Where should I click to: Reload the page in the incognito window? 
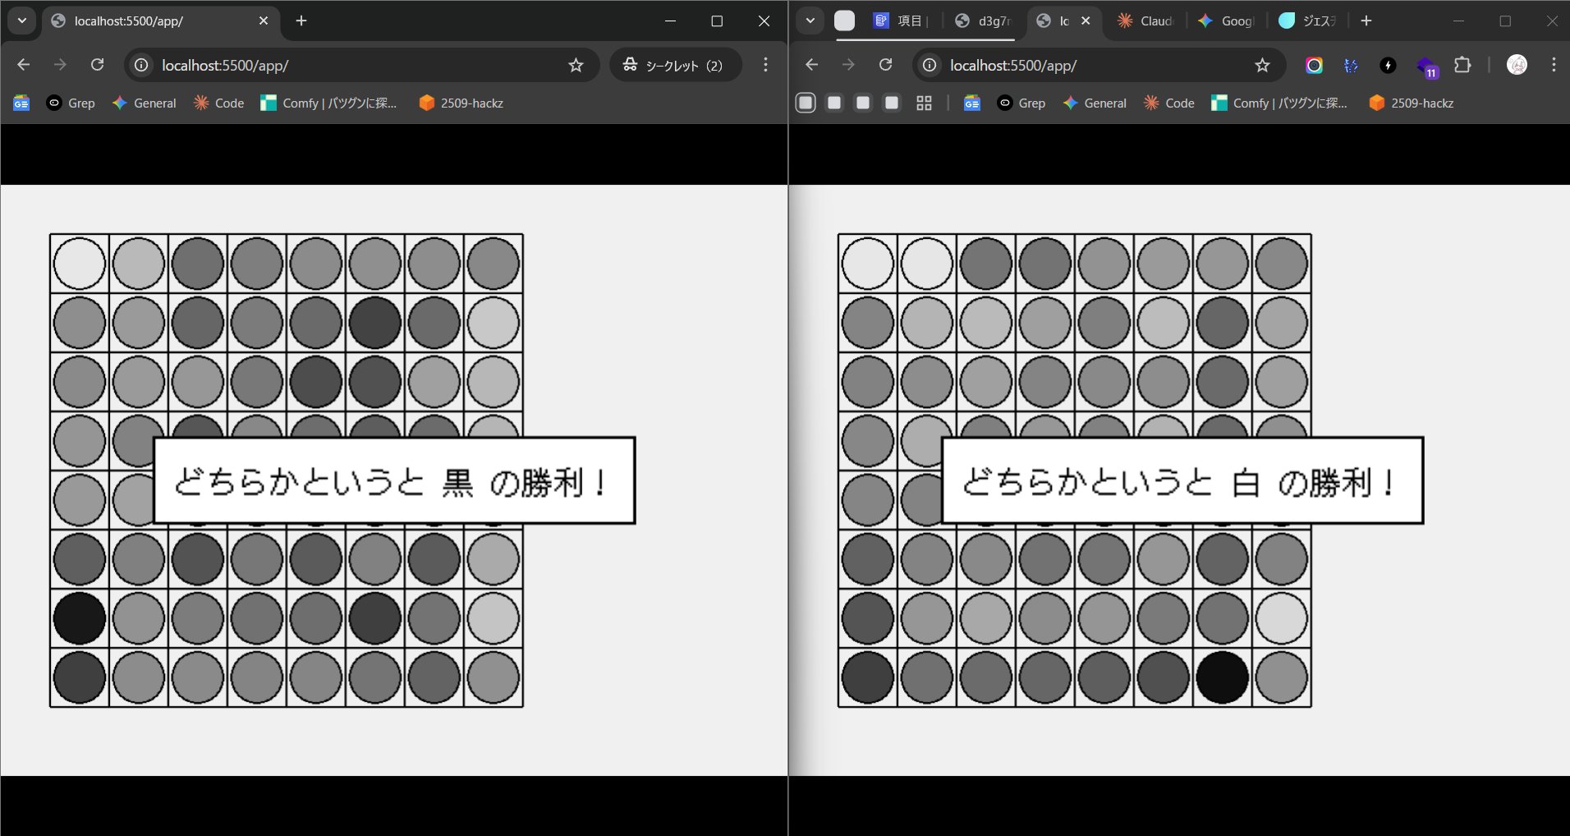pos(97,65)
